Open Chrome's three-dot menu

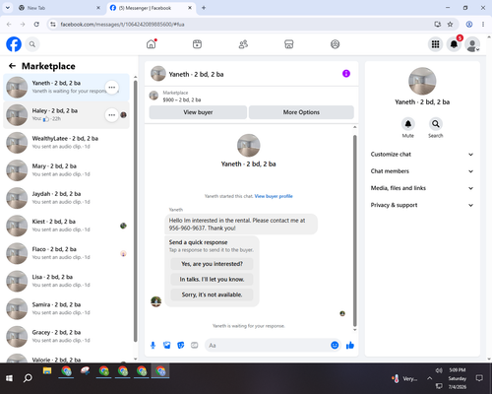tap(483, 25)
